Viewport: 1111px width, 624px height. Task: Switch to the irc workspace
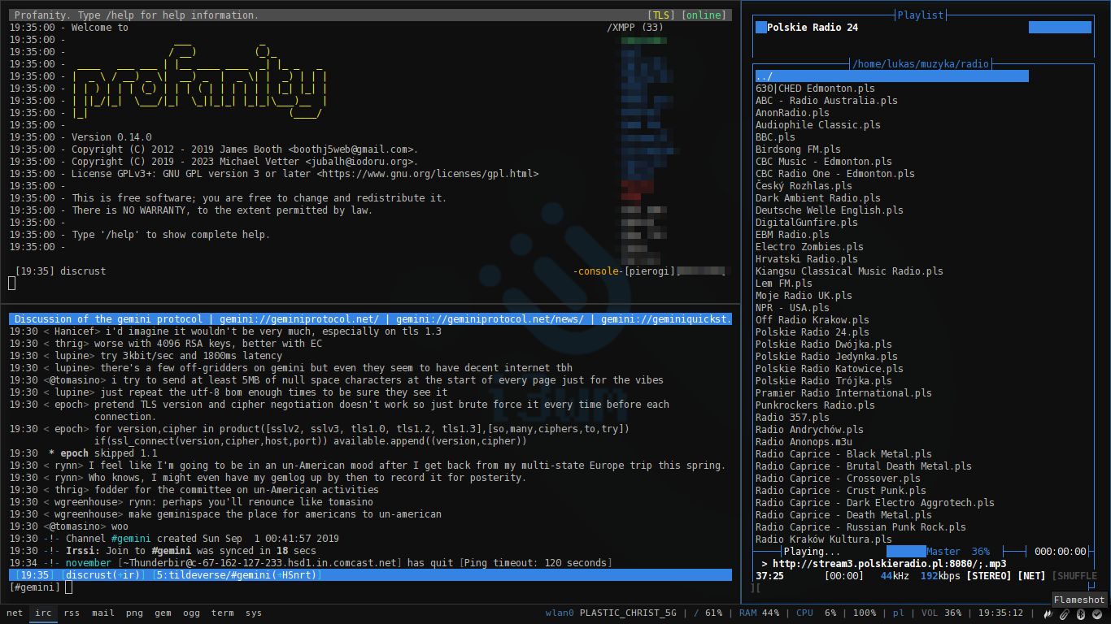click(x=41, y=613)
